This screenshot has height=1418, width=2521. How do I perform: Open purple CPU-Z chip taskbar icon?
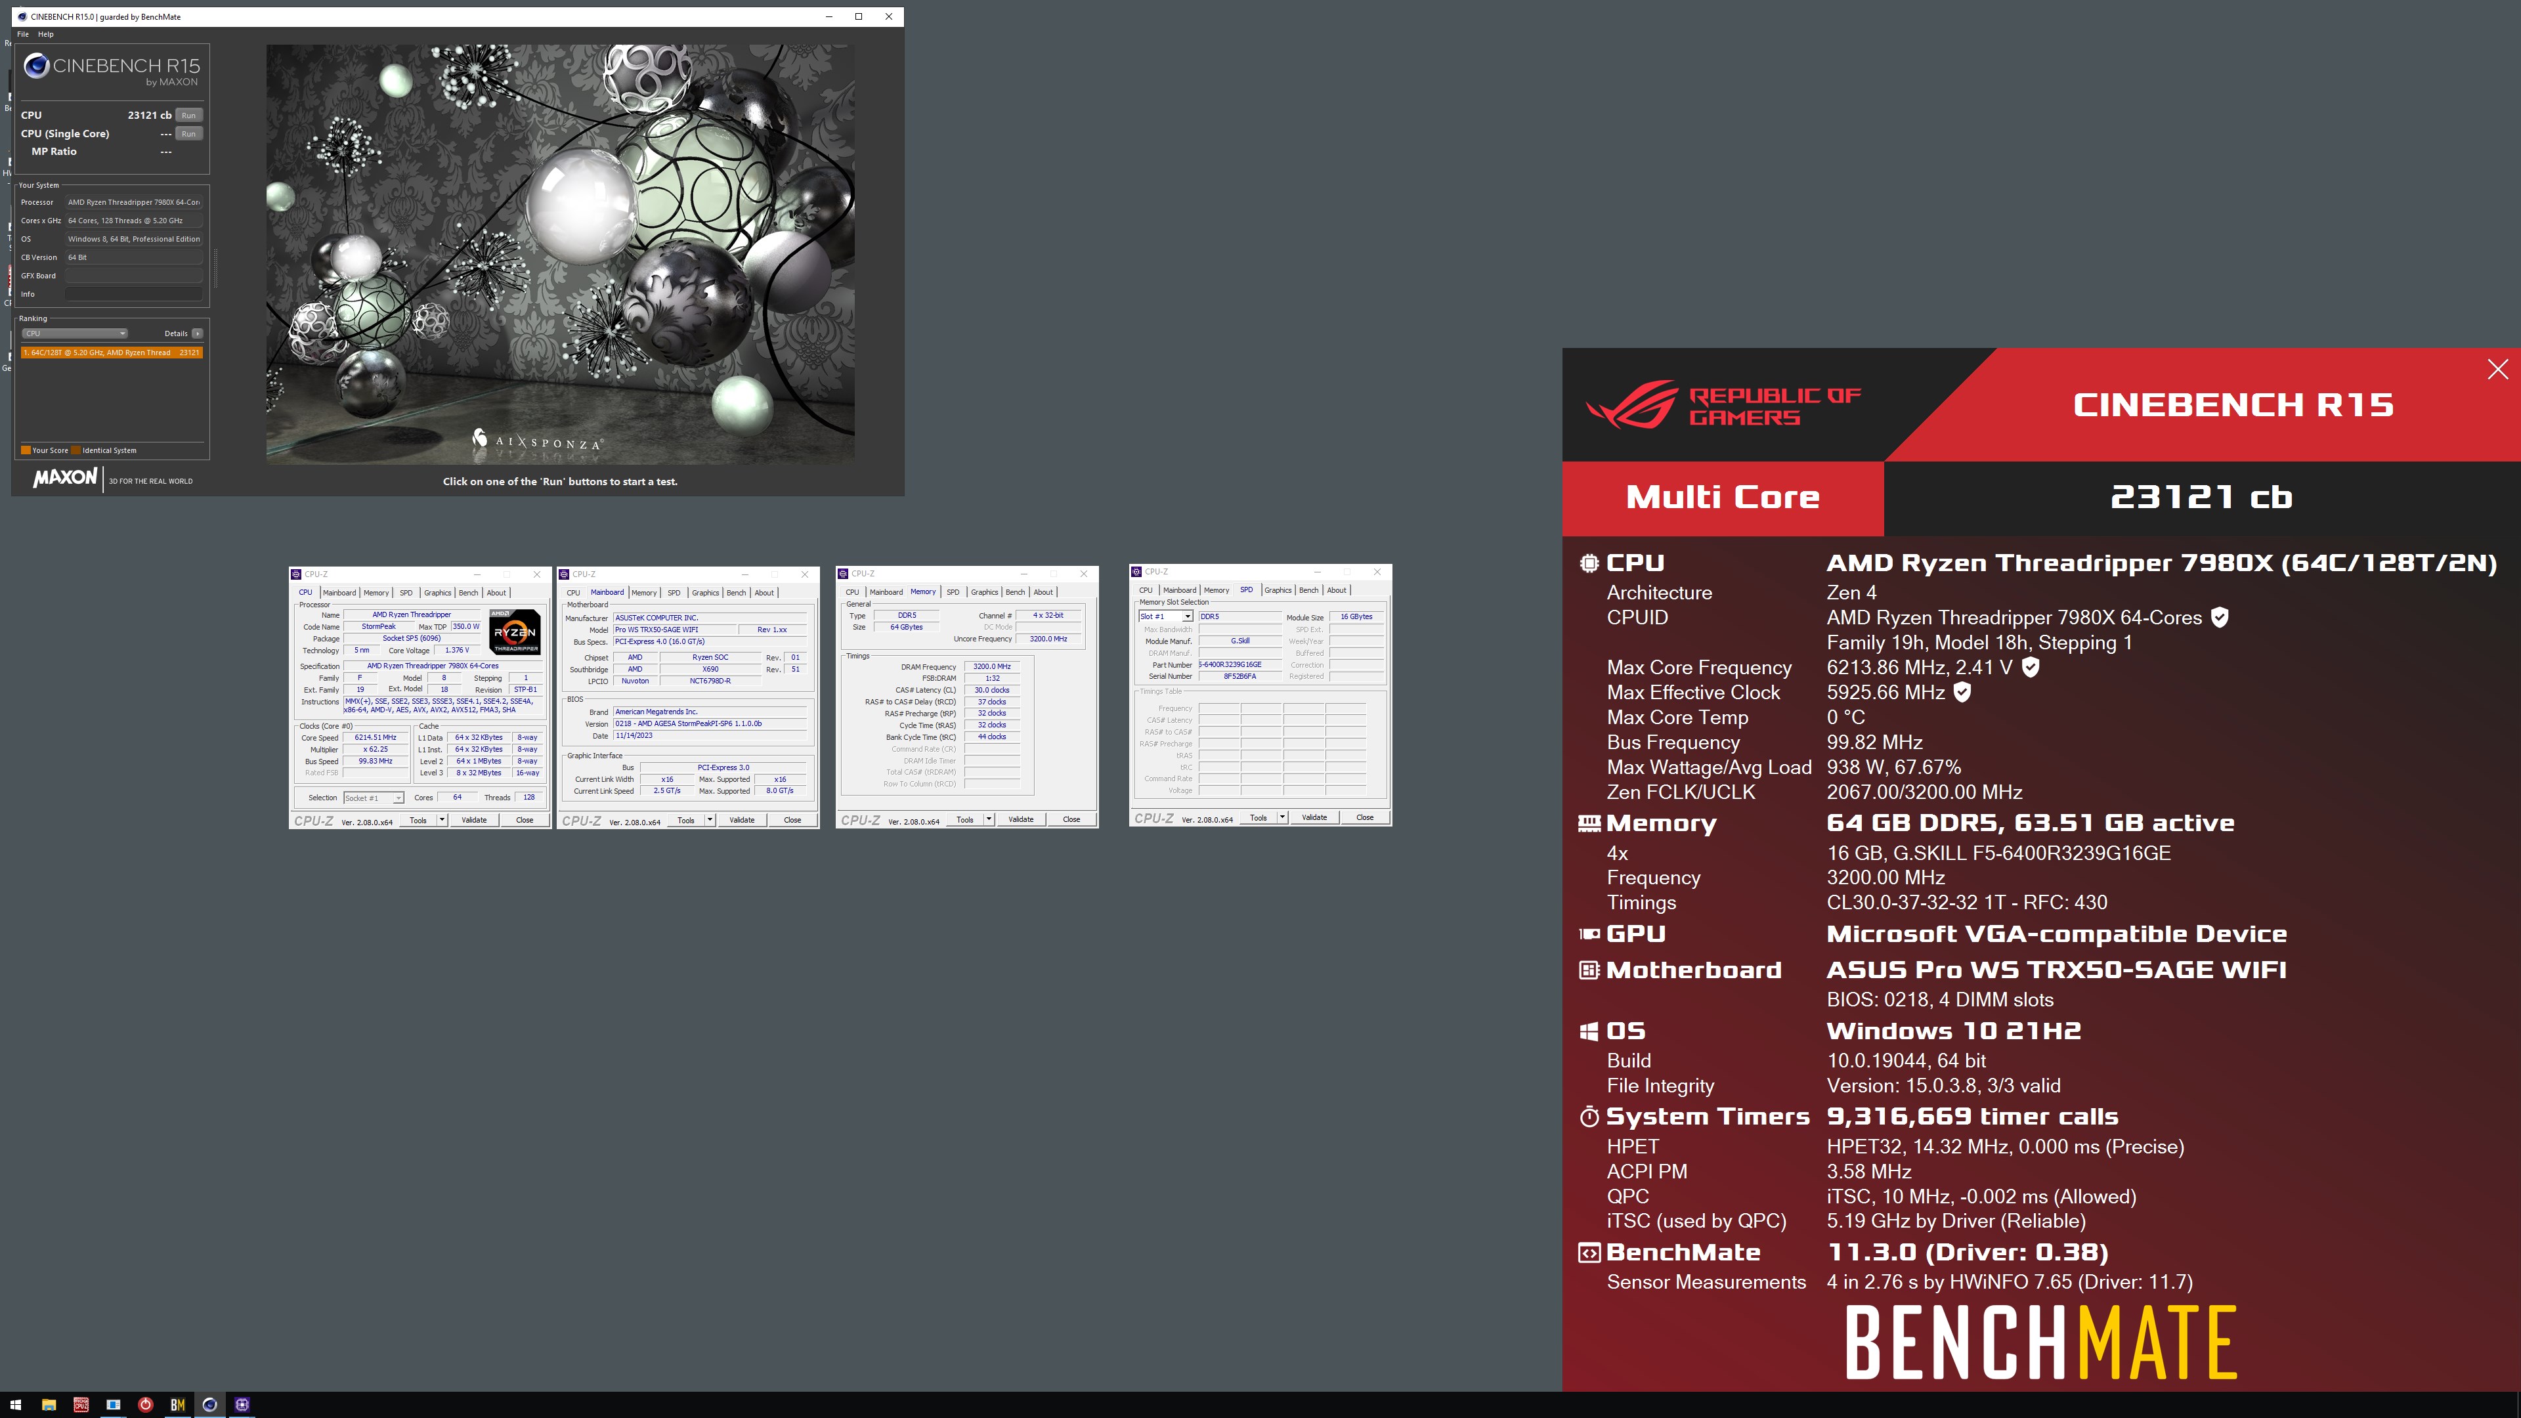pos(242,1404)
